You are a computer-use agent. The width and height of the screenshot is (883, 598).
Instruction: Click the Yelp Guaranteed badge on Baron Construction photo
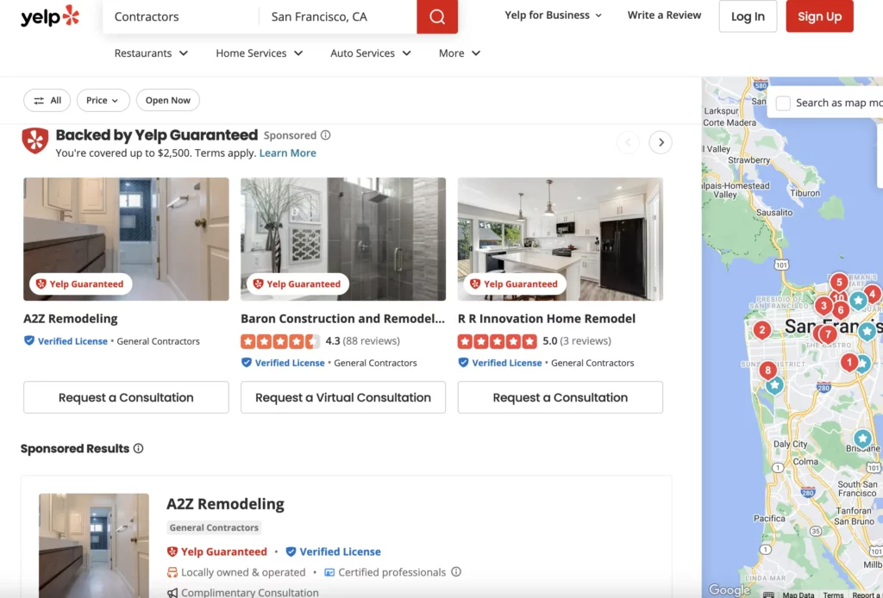point(297,284)
